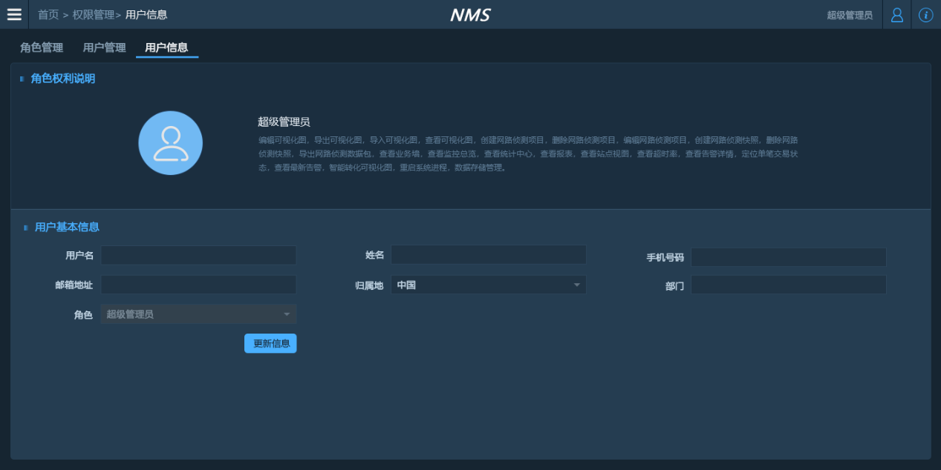The width and height of the screenshot is (941, 470).
Task: Go to 首页 breadcrumb link
Action: pos(48,15)
